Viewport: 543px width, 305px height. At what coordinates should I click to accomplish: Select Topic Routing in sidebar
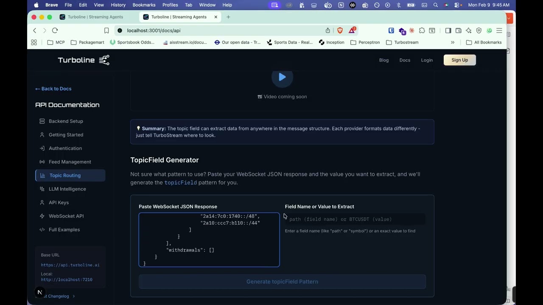pos(70,175)
